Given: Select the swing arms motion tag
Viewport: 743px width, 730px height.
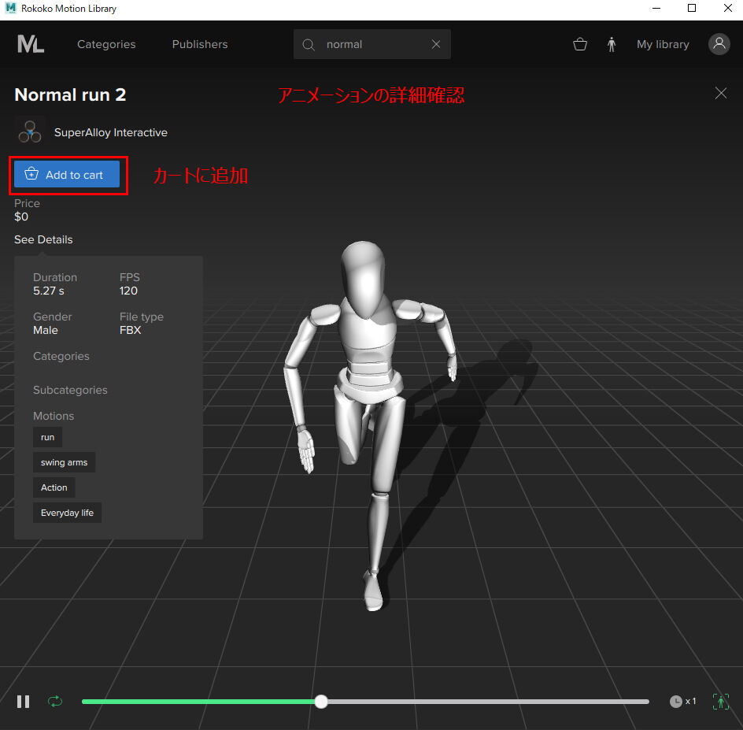Looking at the screenshot, I should coord(64,462).
